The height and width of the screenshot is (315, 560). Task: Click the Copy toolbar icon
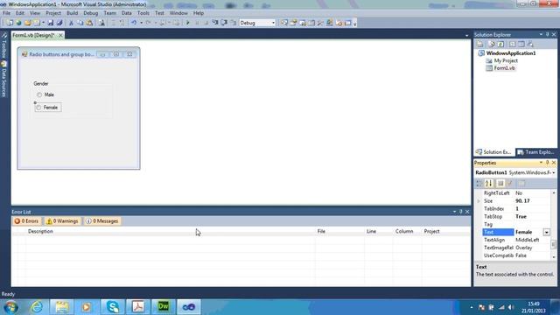pyautogui.click(x=80, y=23)
